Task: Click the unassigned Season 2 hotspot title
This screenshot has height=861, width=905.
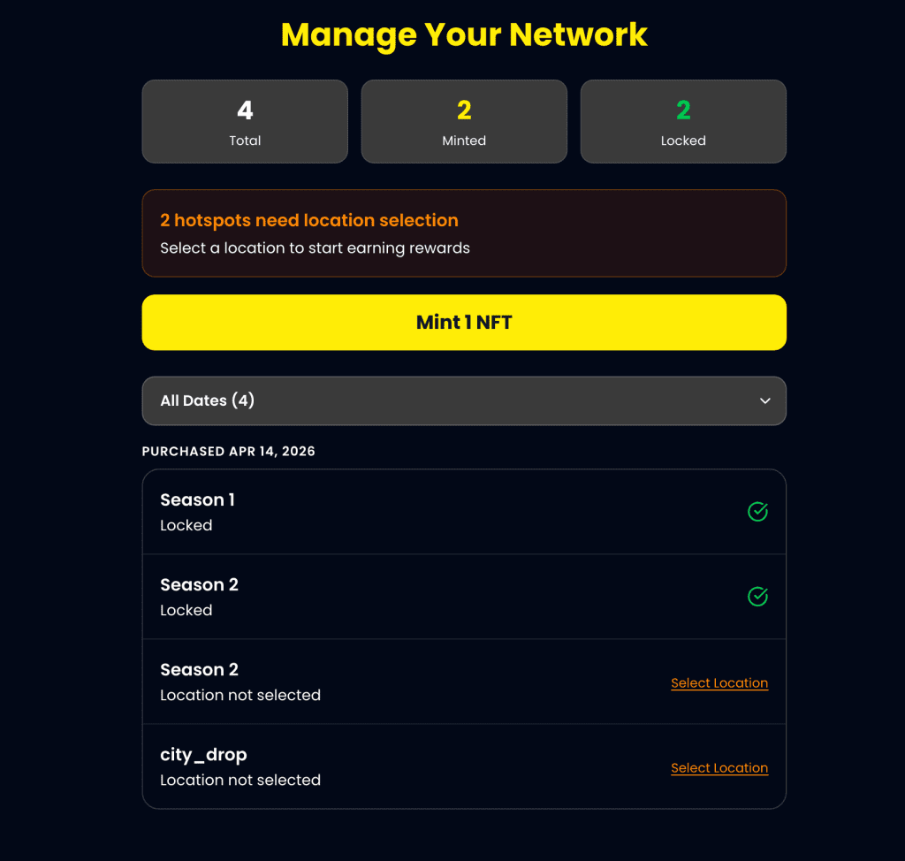Action: pos(199,670)
